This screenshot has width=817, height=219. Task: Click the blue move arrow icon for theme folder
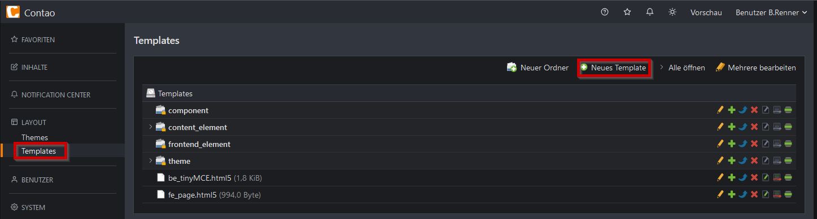743,161
